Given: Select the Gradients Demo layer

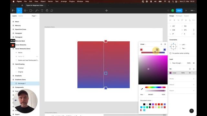Looking at the screenshot, I should [25, 80].
